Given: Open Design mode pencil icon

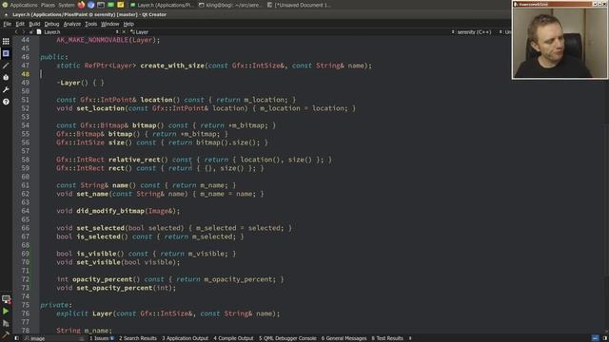Looking at the screenshot, I should 6,66.
